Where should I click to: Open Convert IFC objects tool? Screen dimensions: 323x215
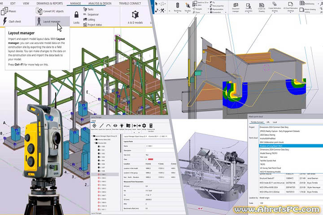(50, 11)
